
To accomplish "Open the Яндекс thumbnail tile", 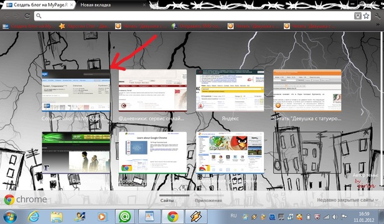I will coord(230,91).
